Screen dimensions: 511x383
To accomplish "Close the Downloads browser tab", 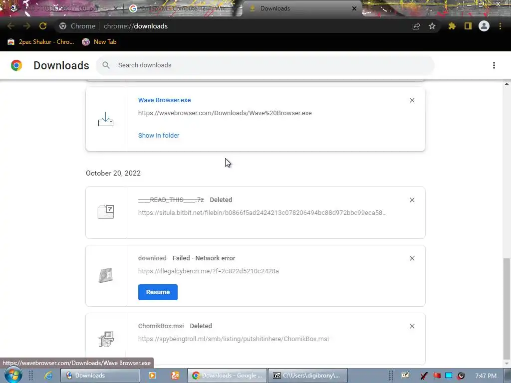I will point(354,8).
